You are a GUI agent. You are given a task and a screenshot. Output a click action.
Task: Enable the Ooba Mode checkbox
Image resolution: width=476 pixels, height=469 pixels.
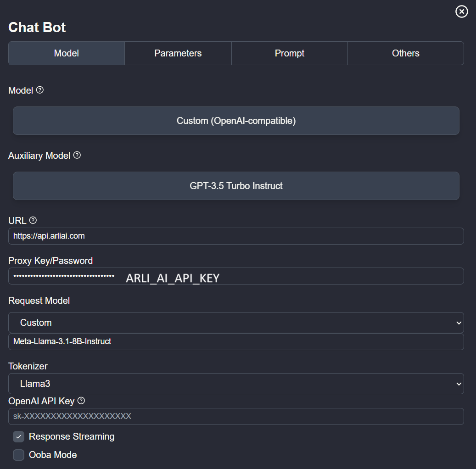click(x=18, y=455)
